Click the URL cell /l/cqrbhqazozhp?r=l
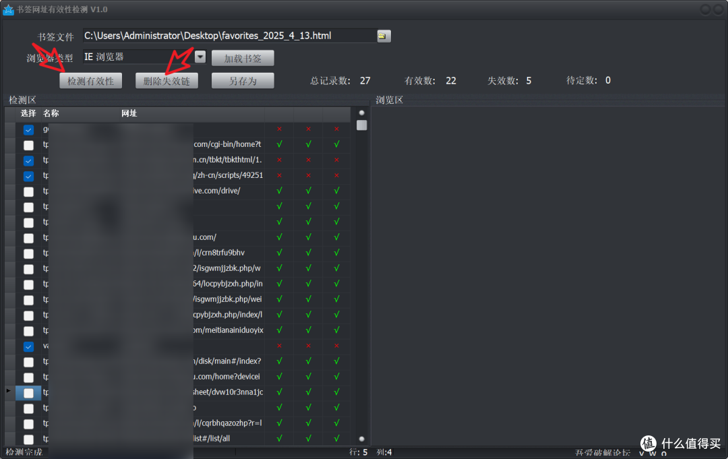The height and width of the screenshot is (459, 728). coord(228,423)
